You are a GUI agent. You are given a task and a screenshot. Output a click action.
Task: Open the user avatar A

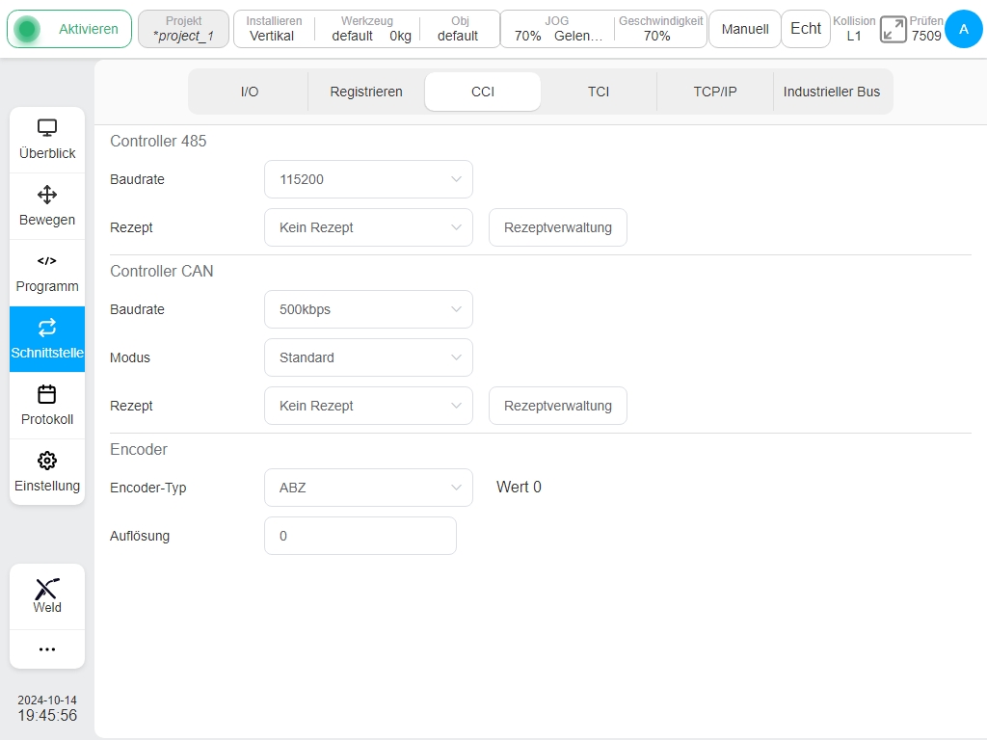click(964, 29)
